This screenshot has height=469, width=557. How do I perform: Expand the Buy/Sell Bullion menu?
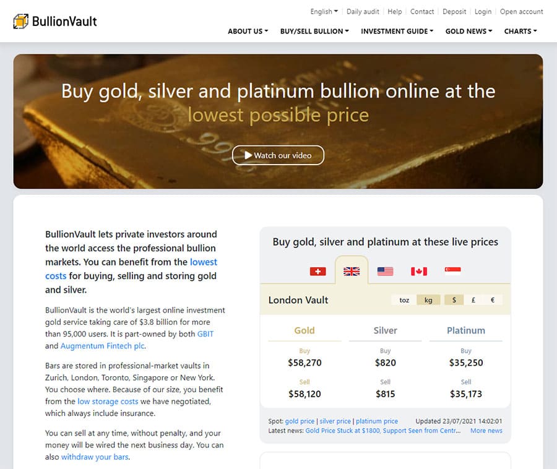[x=314, y=31]
